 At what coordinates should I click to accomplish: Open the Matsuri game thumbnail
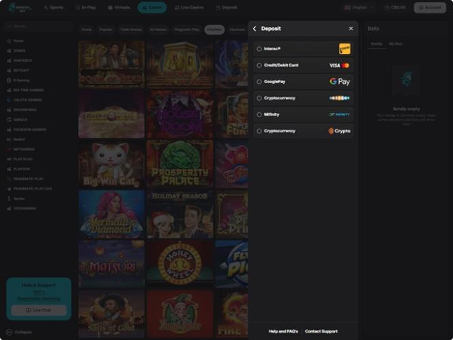tap(111, 264)
